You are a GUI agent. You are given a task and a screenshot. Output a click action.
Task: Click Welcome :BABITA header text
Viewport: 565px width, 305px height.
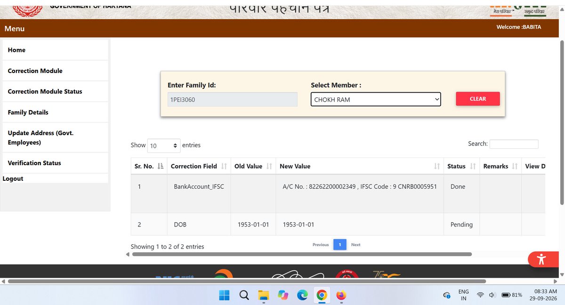(x=519, y=27)
